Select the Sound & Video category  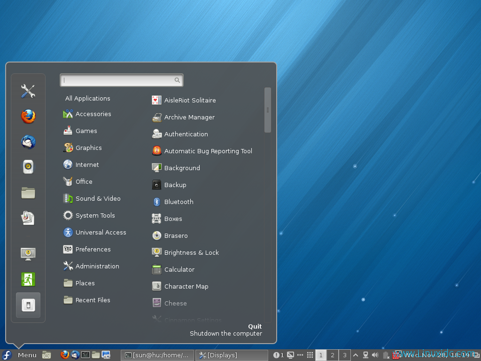click(x=98, y=198)
